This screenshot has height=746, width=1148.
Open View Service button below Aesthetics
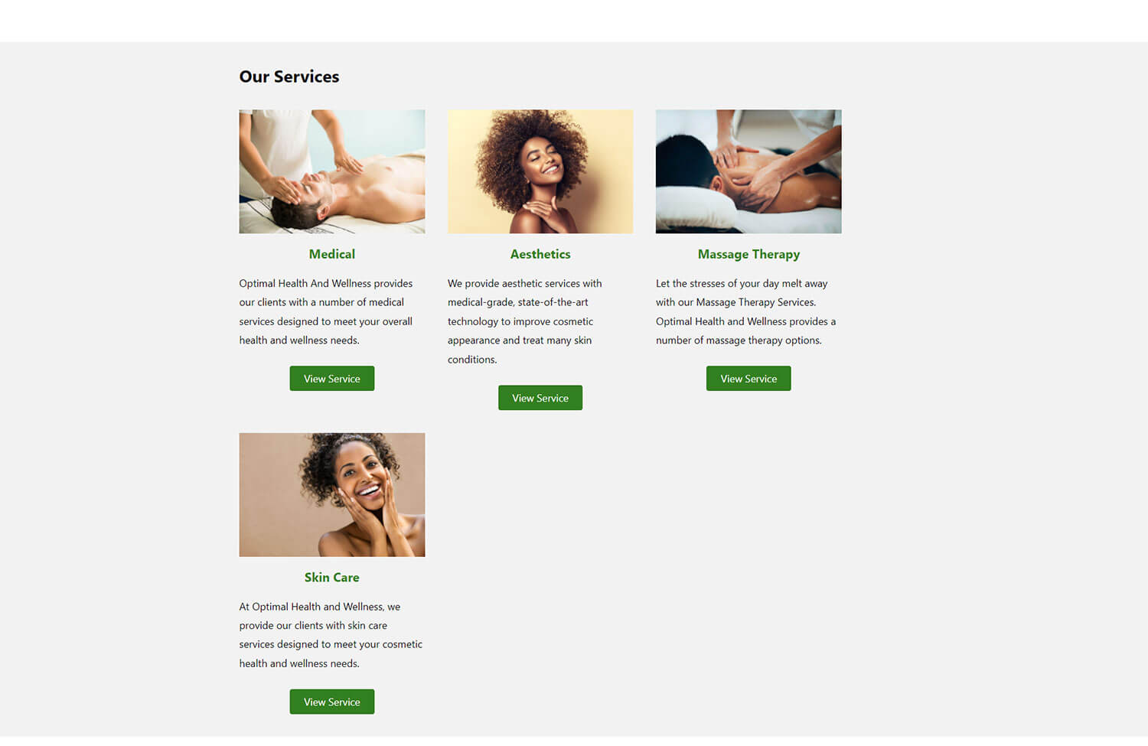(540, 398)
